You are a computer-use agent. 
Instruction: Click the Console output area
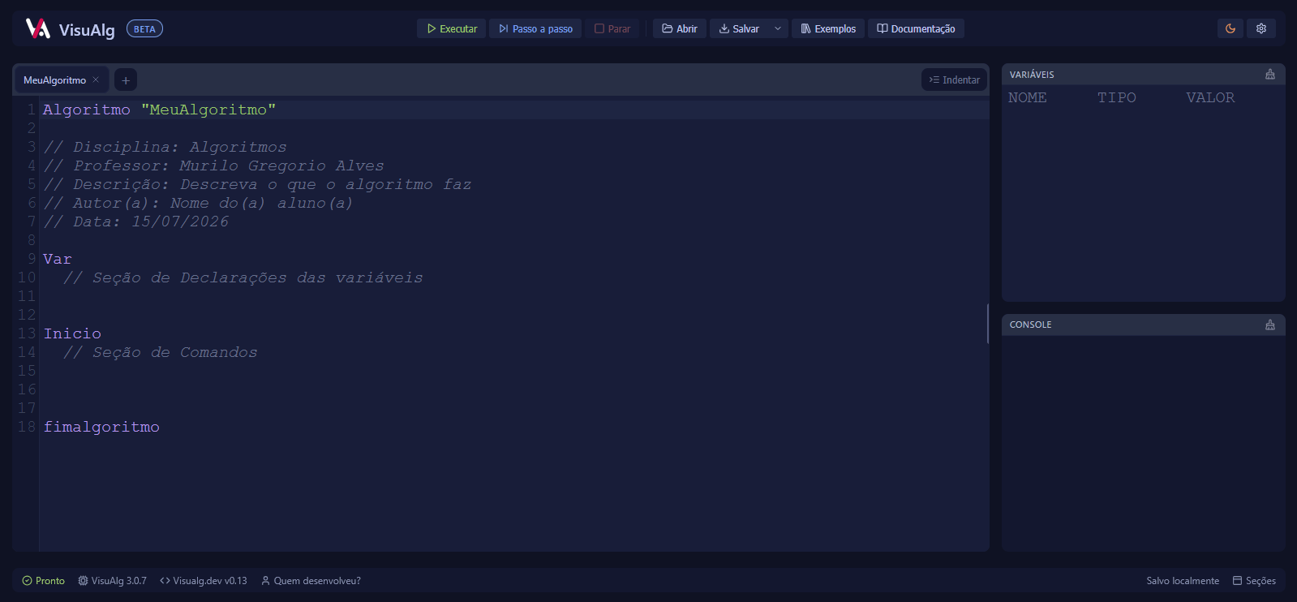pyautogui.click(x=1143, y=443)
